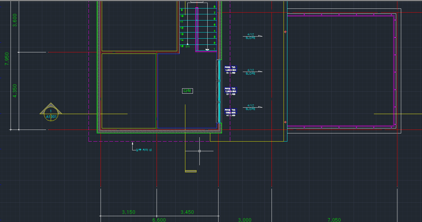Click the 3,150 dimension text
This screenshot has height=222, width=422.
128,212
